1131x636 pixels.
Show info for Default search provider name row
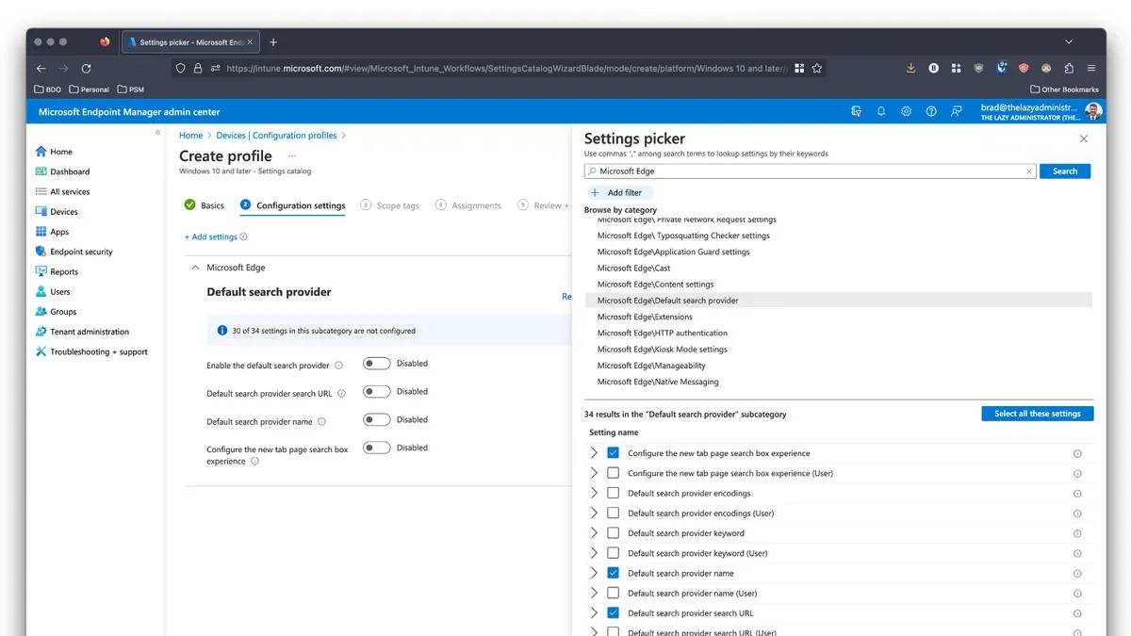click(1077, 573)
